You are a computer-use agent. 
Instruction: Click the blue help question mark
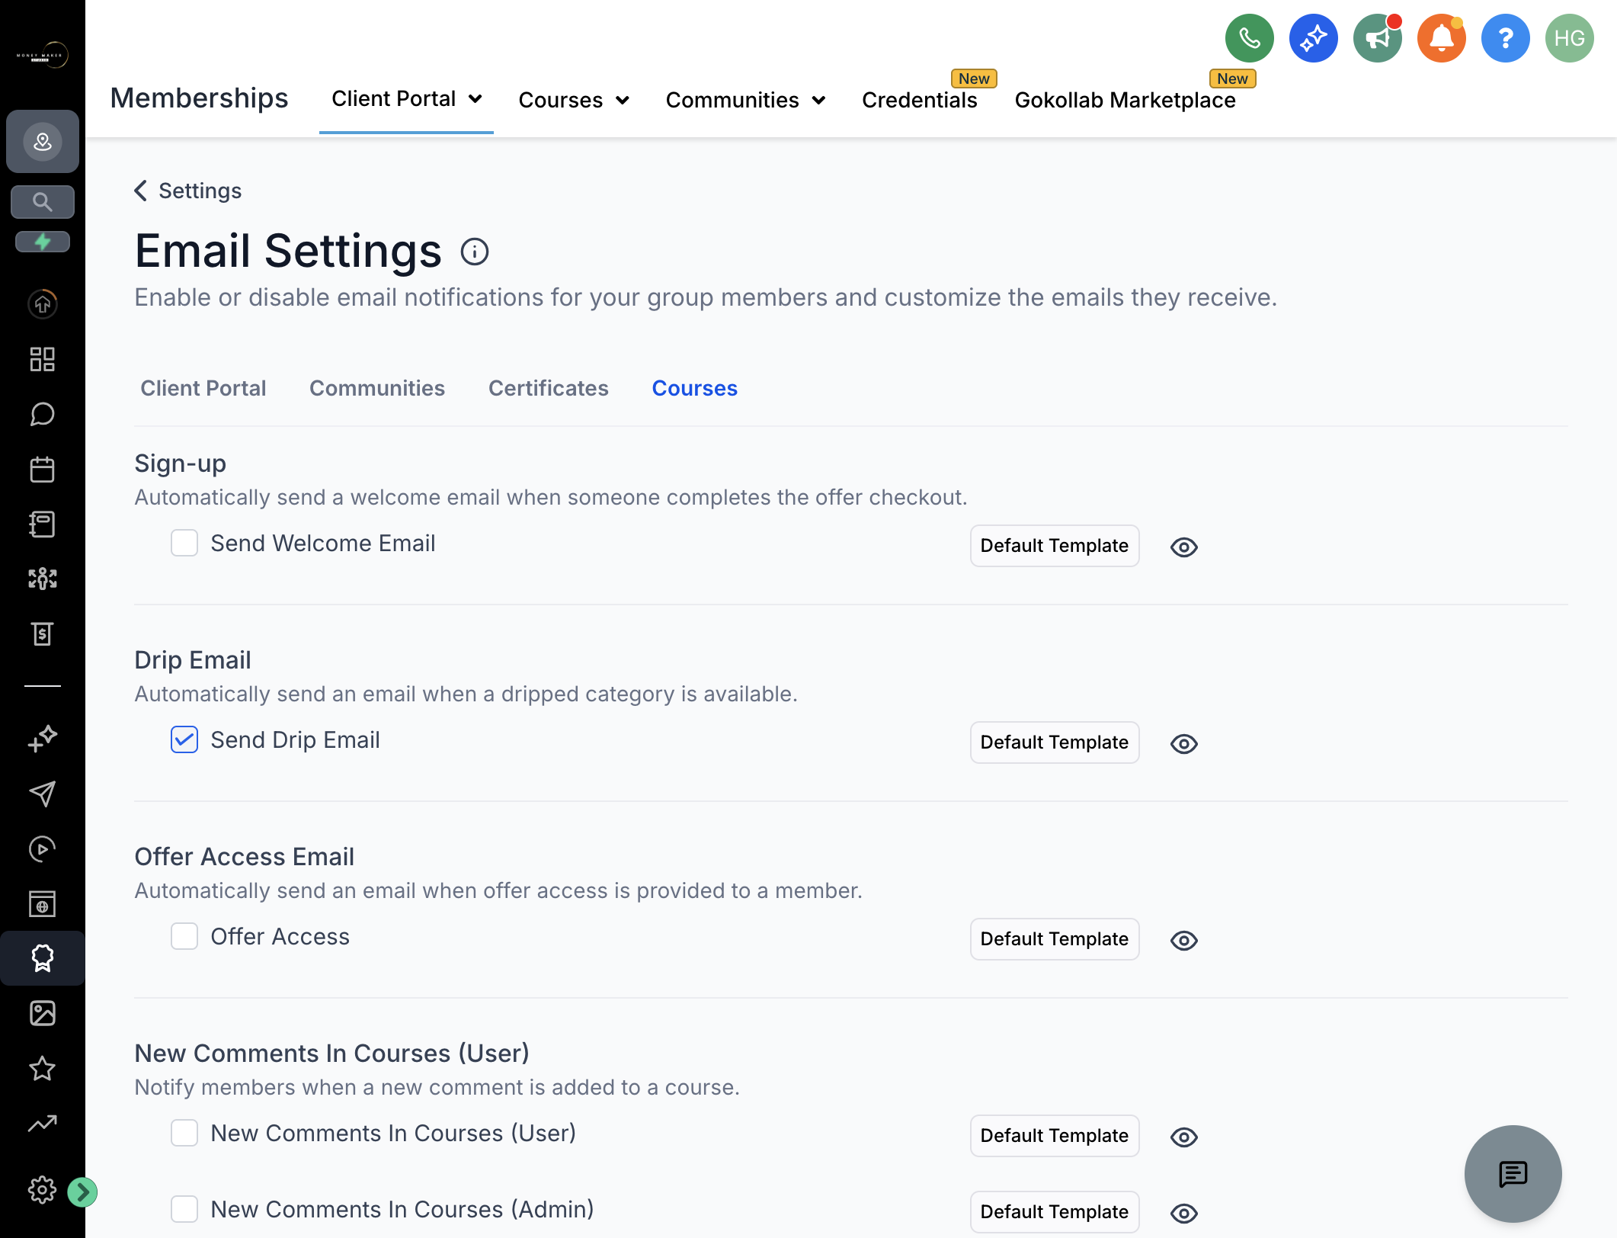[x=1505, y=38]
